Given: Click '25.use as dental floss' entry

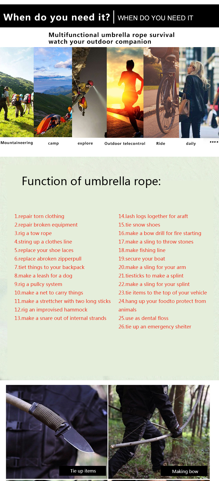Looking at the screenshot, I should click(143, 318).
